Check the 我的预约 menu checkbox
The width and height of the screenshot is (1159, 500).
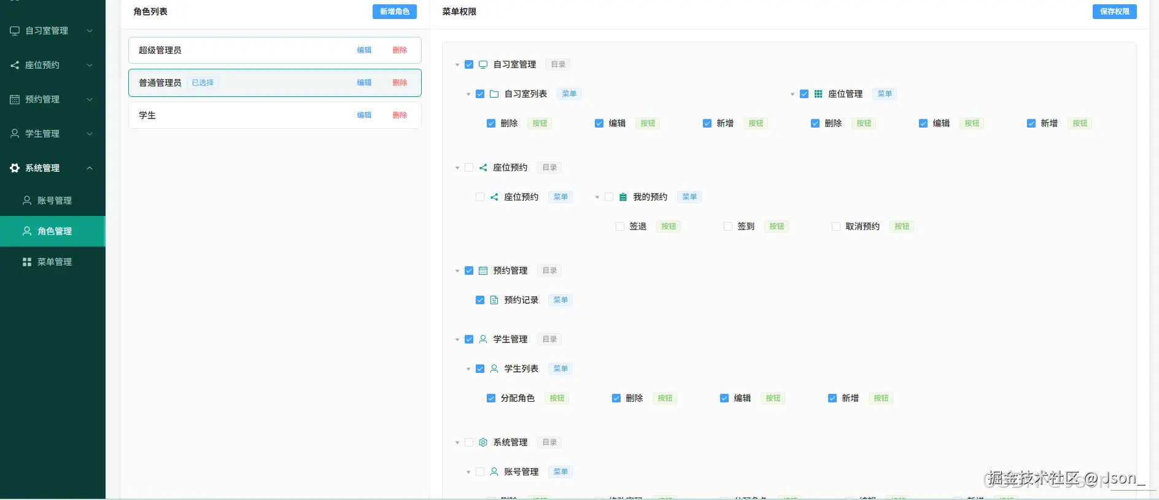pyautogui.click(x=609, y=197)
